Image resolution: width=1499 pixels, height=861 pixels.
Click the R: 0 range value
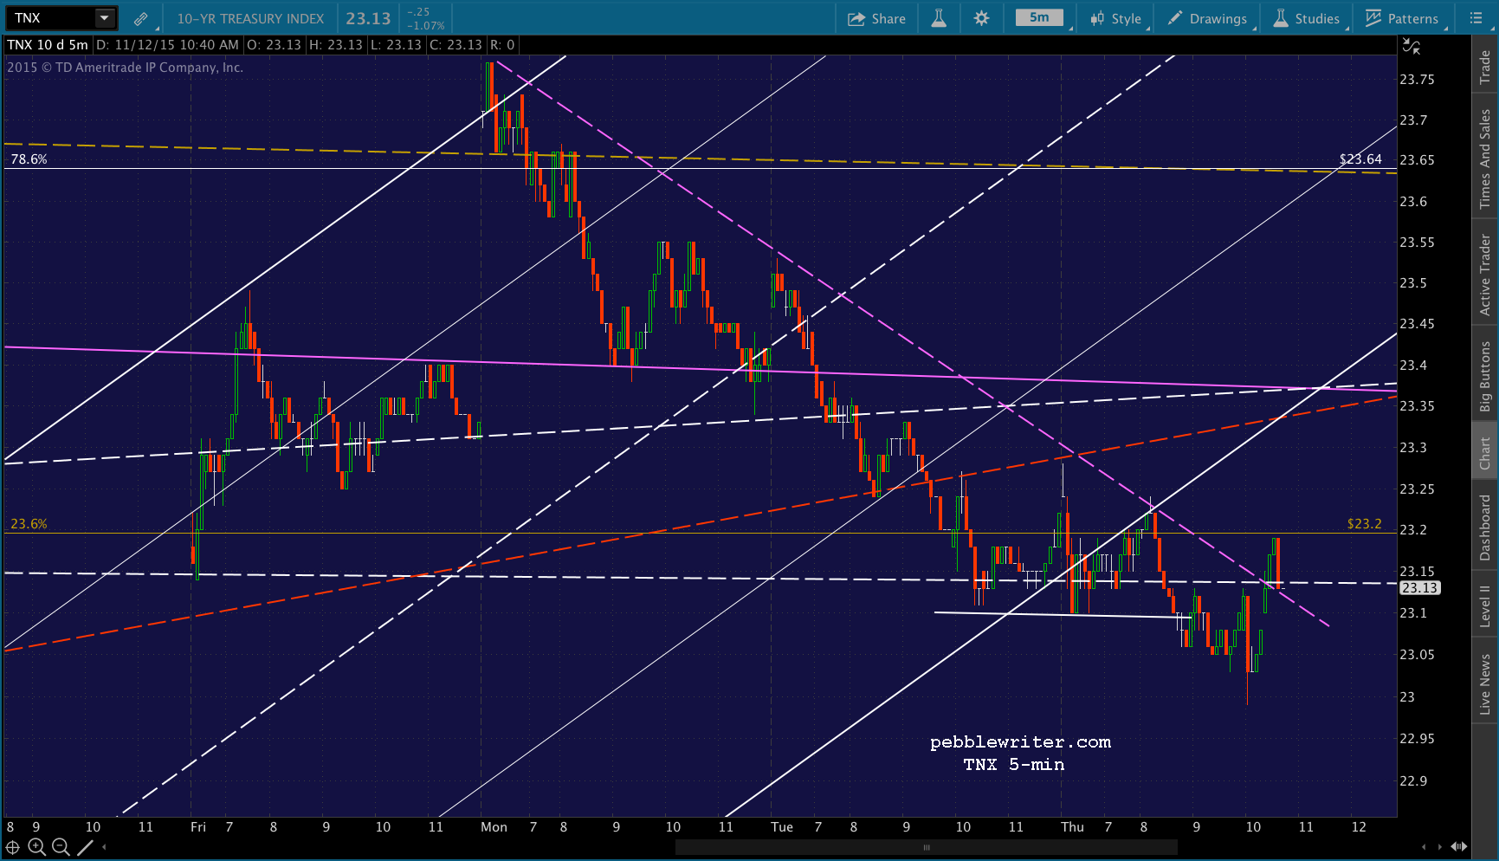click(502, 45)
